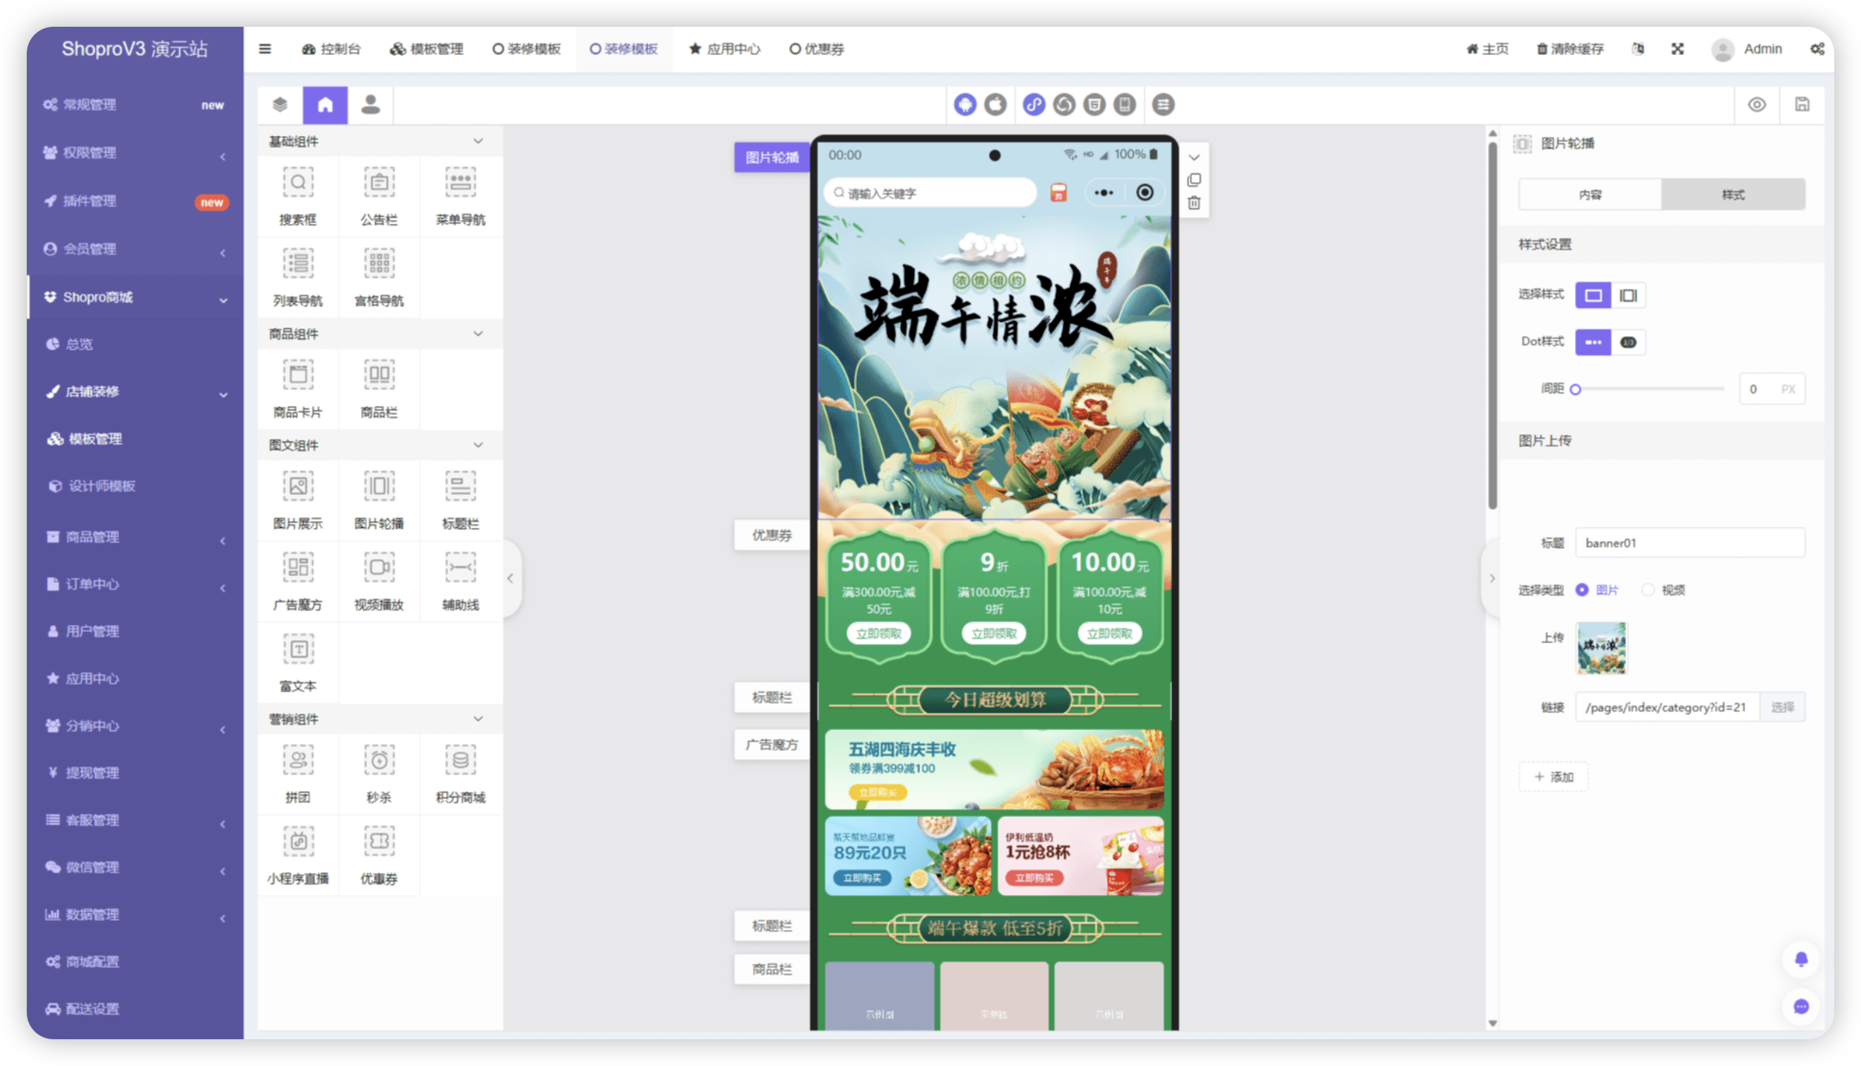Screen dimensions: 1861x1066
Task: Collapse the 营销组件 section
Action: tap(478, 719)
